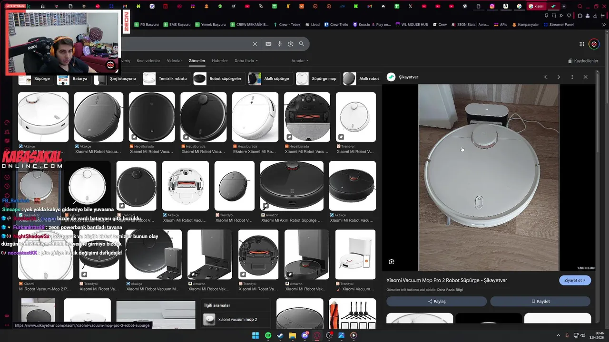Open the Crew Trello bookmark
Screen dimensions: 609x342
(336, 25)
